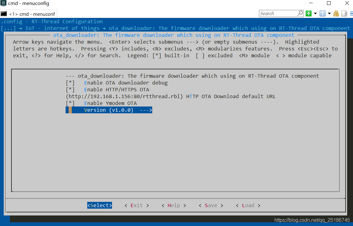353x226 pixels.
Task: Click the < Help > button
Action: click(174, 205)
